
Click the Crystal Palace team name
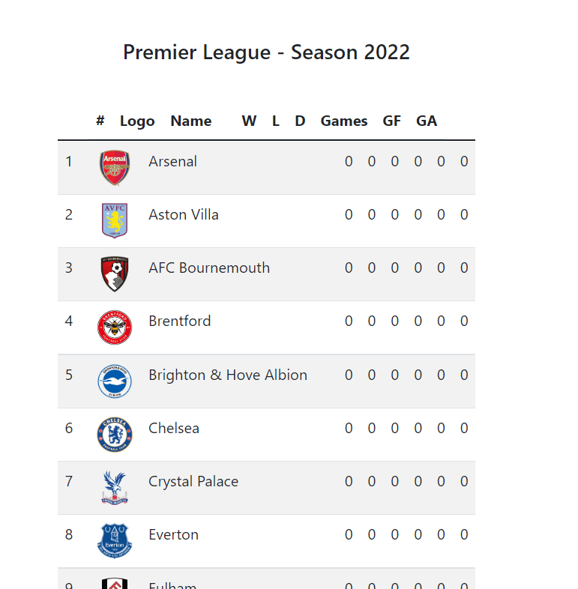point(193,481)
